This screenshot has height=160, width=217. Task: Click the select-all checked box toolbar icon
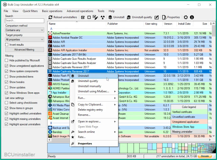click(83, 17)
